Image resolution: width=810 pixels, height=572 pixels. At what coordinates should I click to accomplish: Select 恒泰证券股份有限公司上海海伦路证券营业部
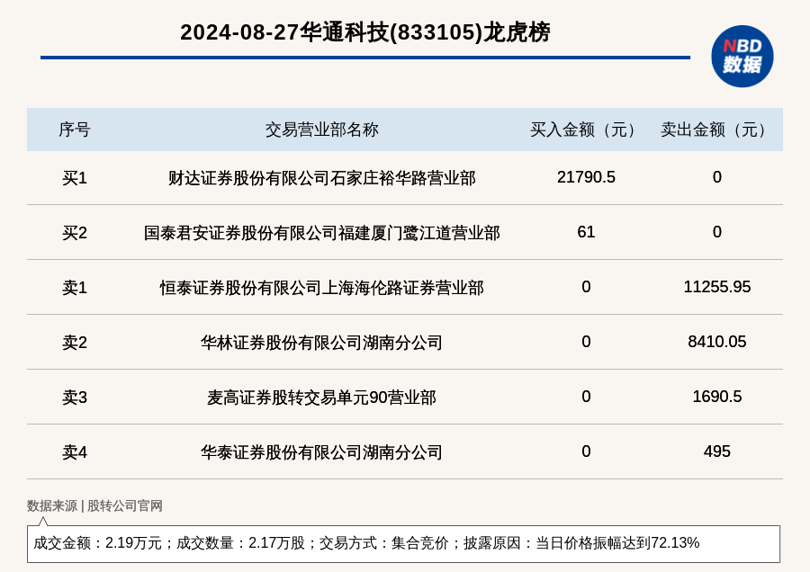click(322, 288)
